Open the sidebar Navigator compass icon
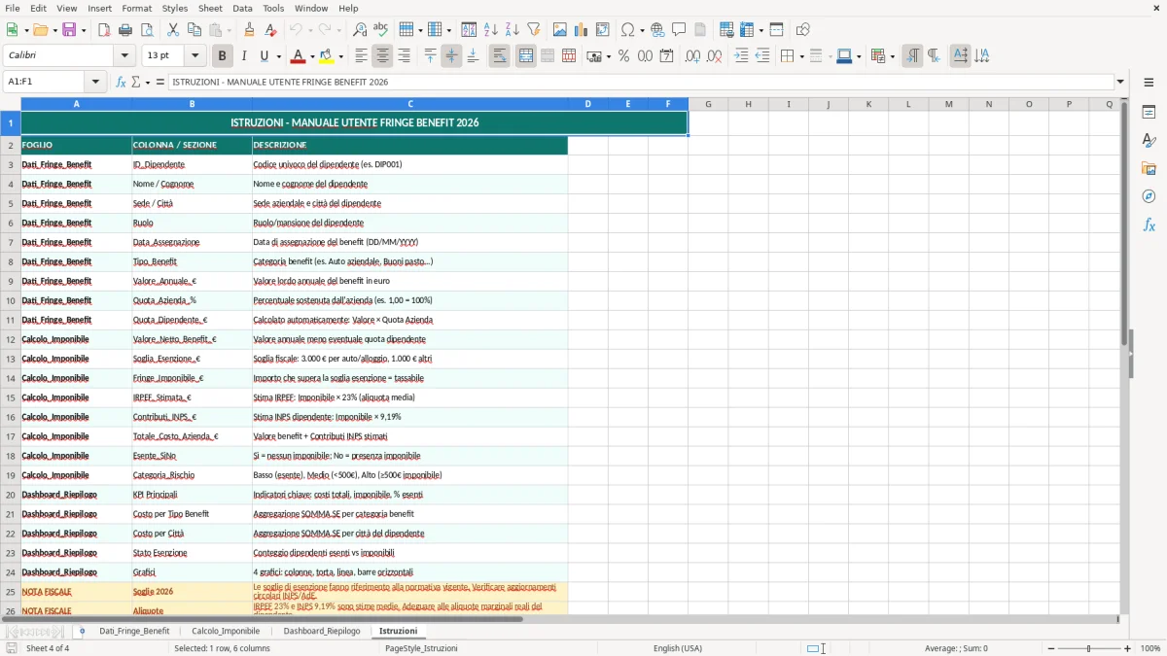Viewport: 1167px width, 656px height. (x=1149, y=196)
